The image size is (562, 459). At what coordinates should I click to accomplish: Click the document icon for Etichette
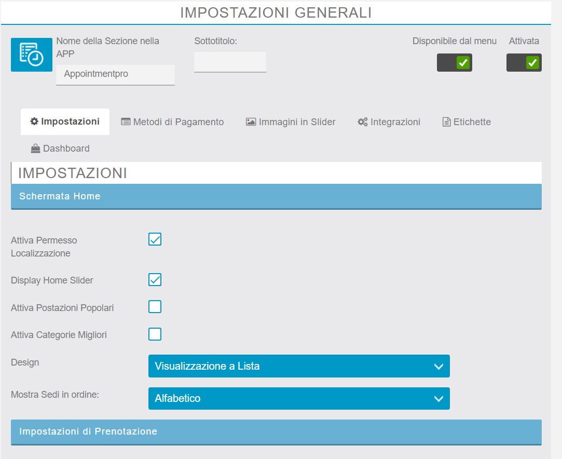tap(446, 122)
